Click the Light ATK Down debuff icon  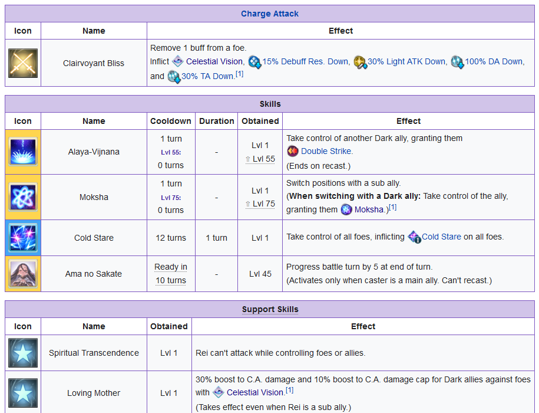(360, 62)
